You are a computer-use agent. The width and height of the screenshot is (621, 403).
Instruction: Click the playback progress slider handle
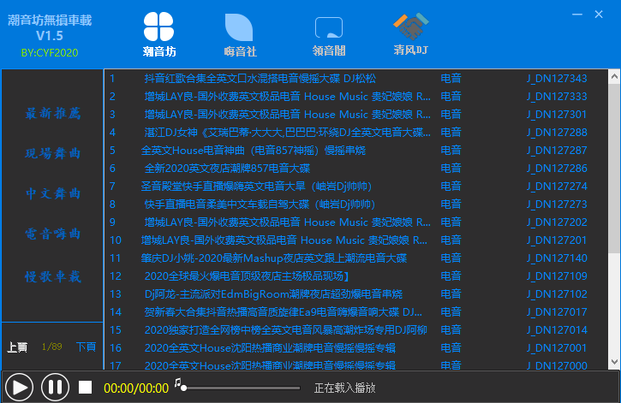[184, 388]
